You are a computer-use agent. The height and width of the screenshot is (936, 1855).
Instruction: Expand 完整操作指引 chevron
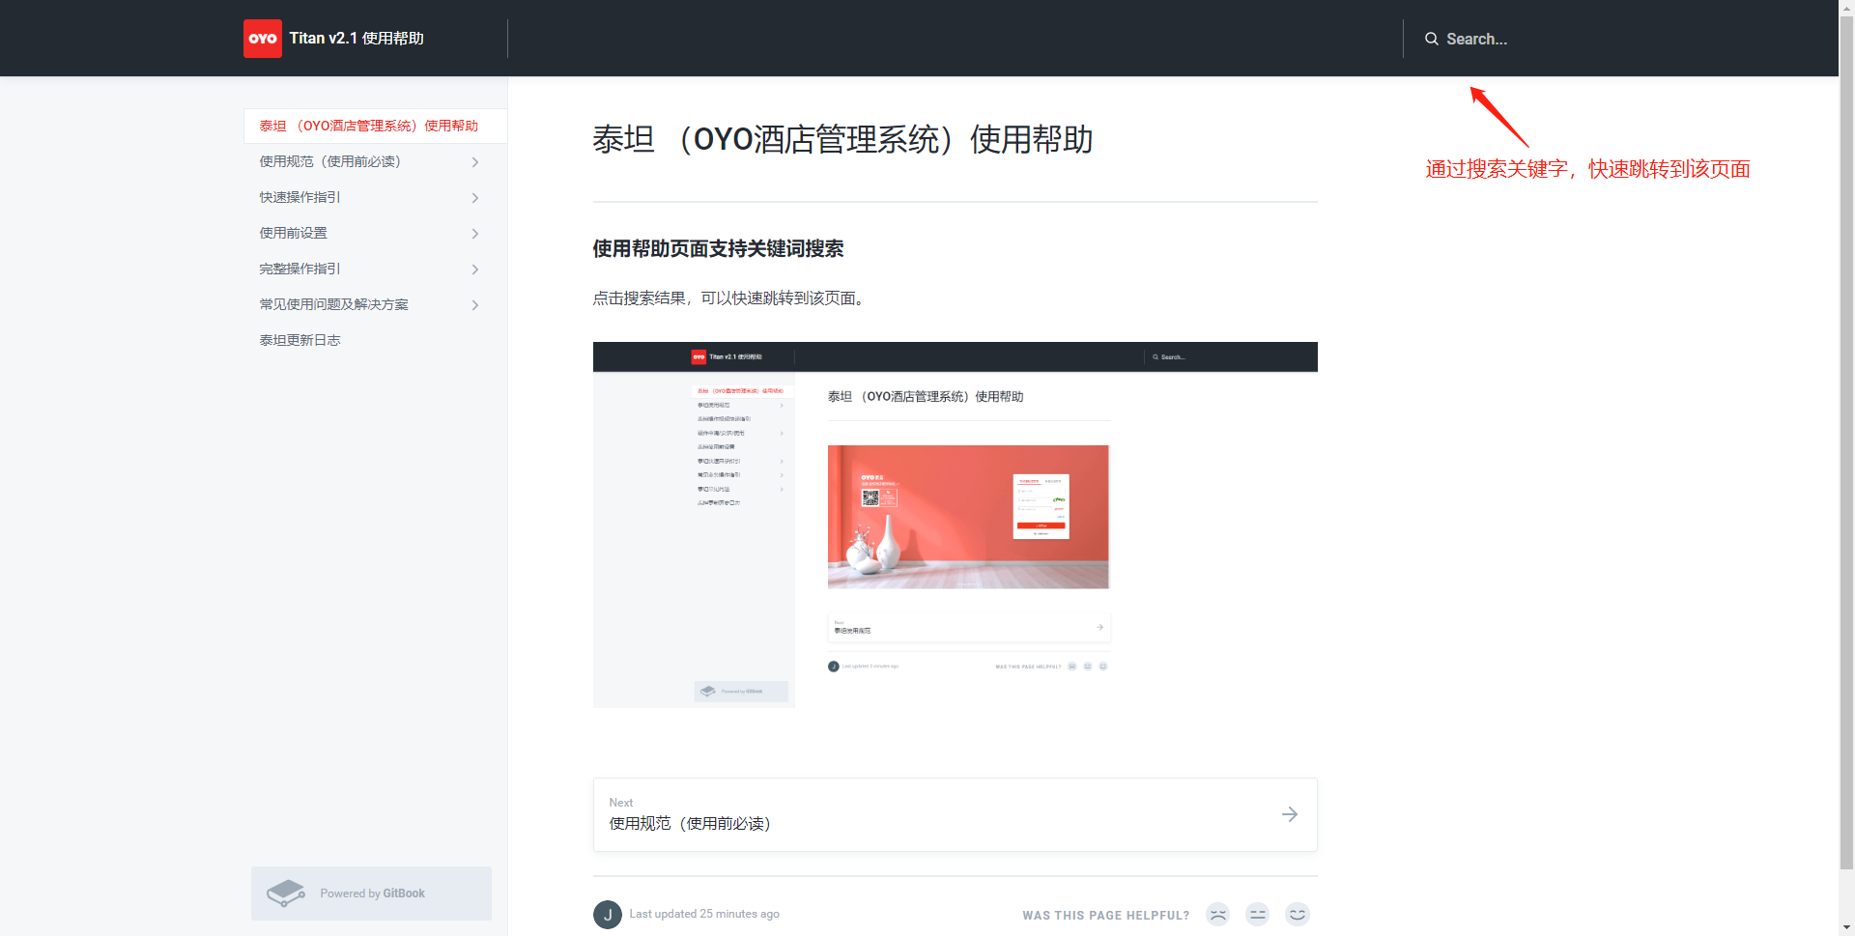474,269
